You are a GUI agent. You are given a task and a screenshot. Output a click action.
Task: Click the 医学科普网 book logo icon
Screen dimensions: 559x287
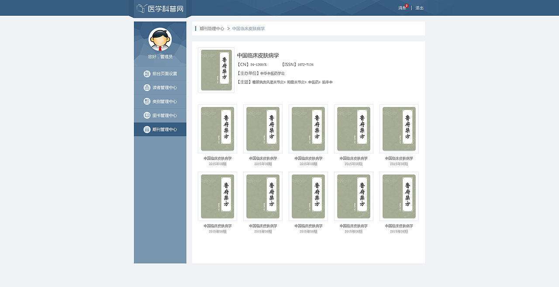coord(141,8)
